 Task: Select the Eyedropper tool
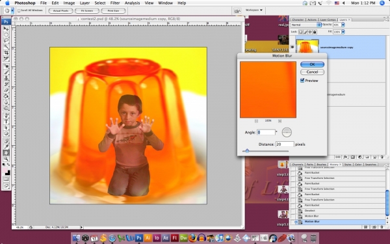point(6,147)
